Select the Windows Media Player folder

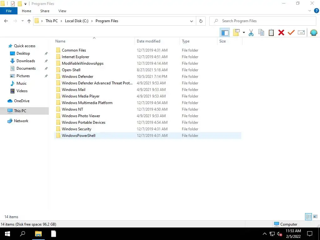tap(148, 96)
